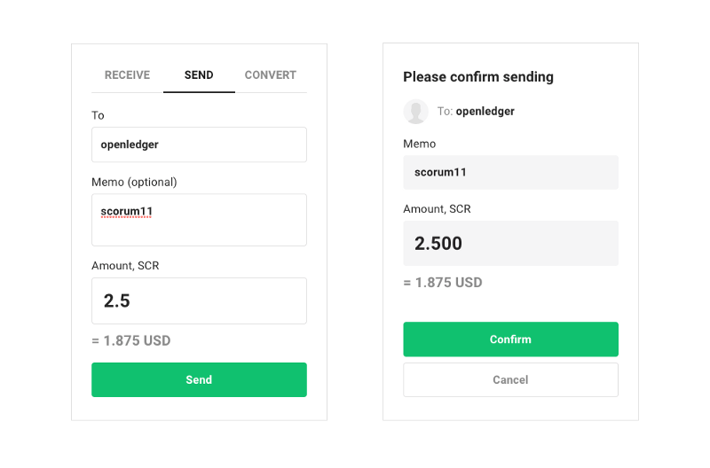This screenshot has width=710, height=468.
Task: Confirm the sending with green Confirm button
Action: click(511, 339)
